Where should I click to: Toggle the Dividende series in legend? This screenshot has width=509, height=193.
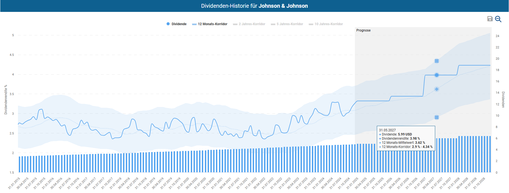(179, 24)
